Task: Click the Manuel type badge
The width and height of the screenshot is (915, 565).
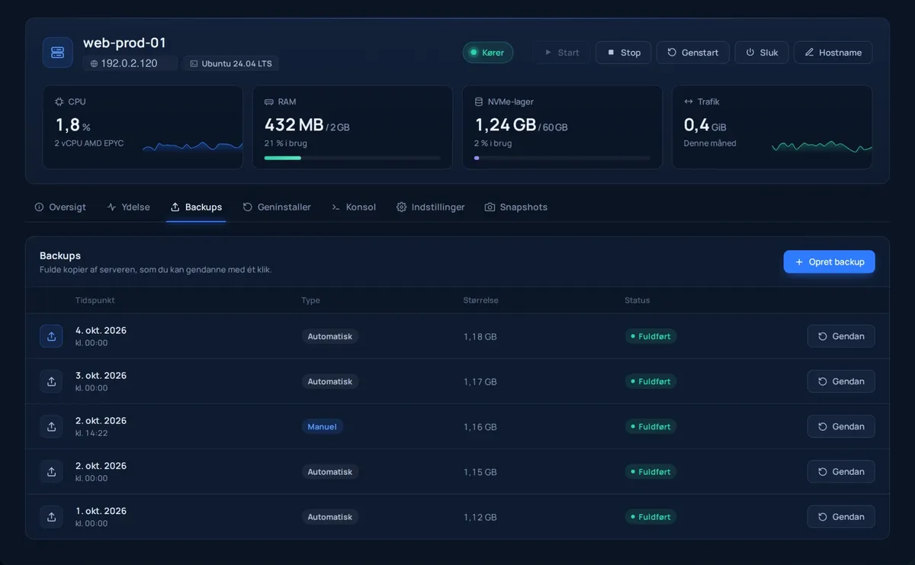Action: tap(322, 426)
